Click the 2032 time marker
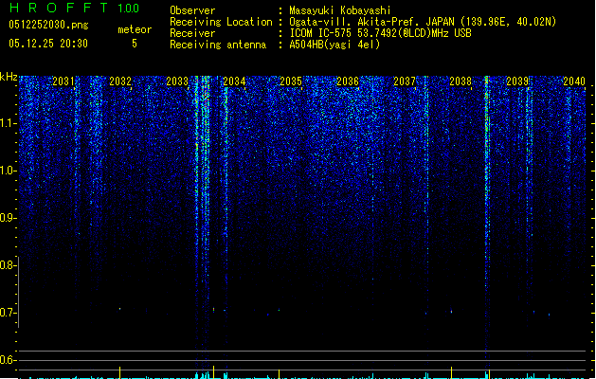This screenshot has width=596, height=379. tap(120, 81)
